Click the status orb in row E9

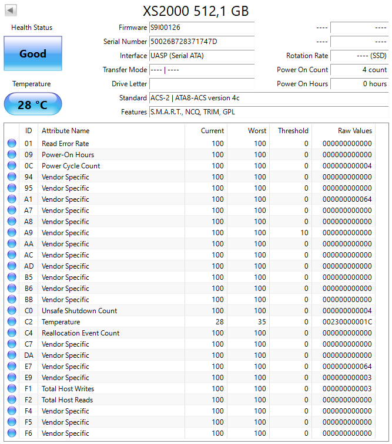coord(12,377)
